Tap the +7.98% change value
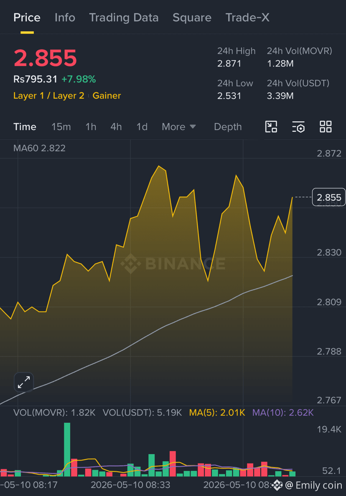This screenshot has width=346, height=496. tap(79, 79)
